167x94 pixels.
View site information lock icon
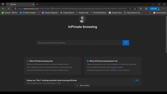[x=15, y=9]
